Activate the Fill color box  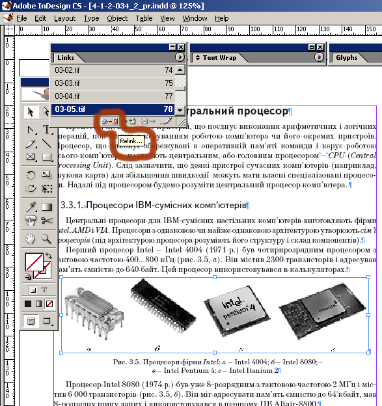[34, 262]
